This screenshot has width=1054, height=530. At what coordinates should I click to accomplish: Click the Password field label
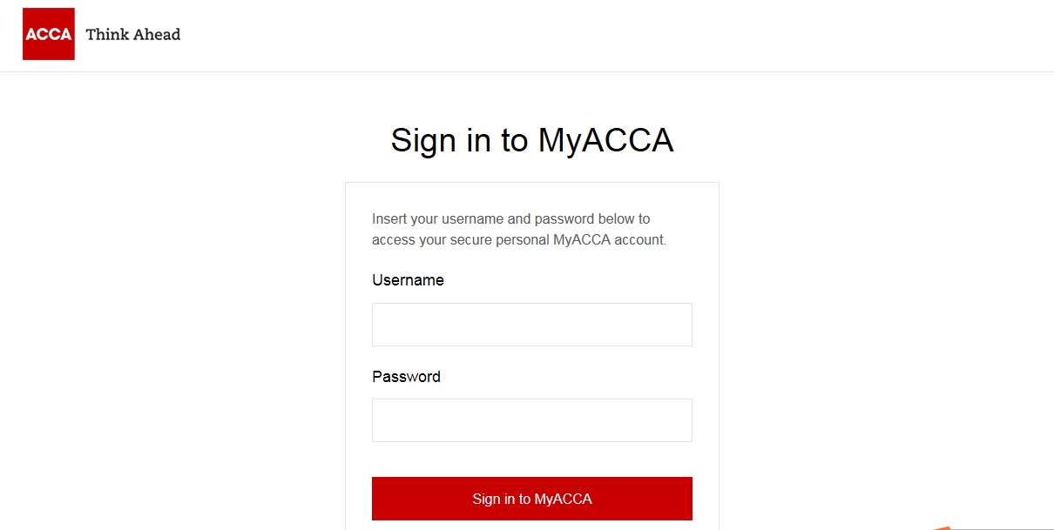coord(406,377)
